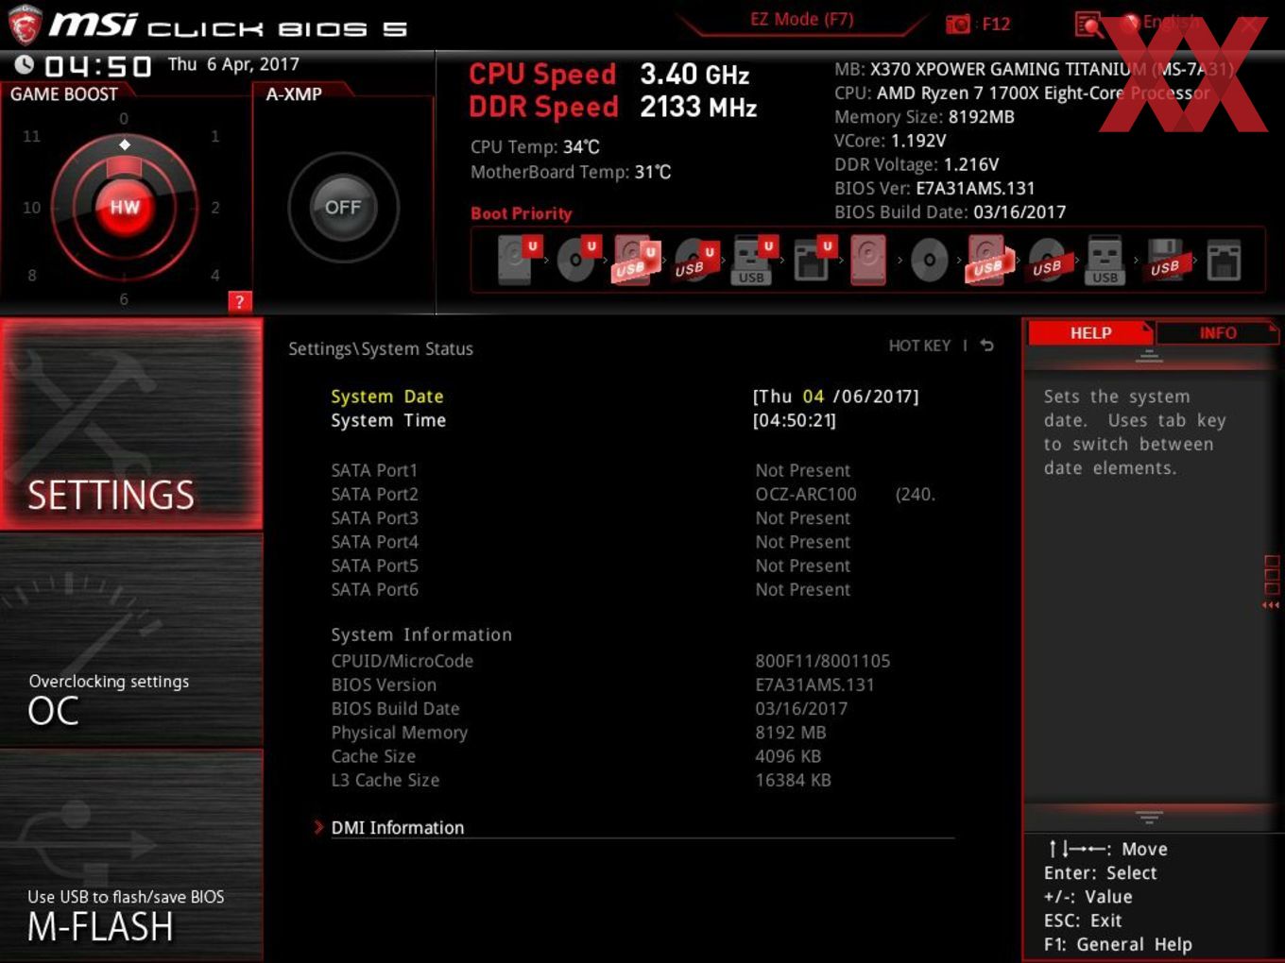Open the OC overclocking settings tile
This screenshot has height=963, width=1285.
point(131,640)
